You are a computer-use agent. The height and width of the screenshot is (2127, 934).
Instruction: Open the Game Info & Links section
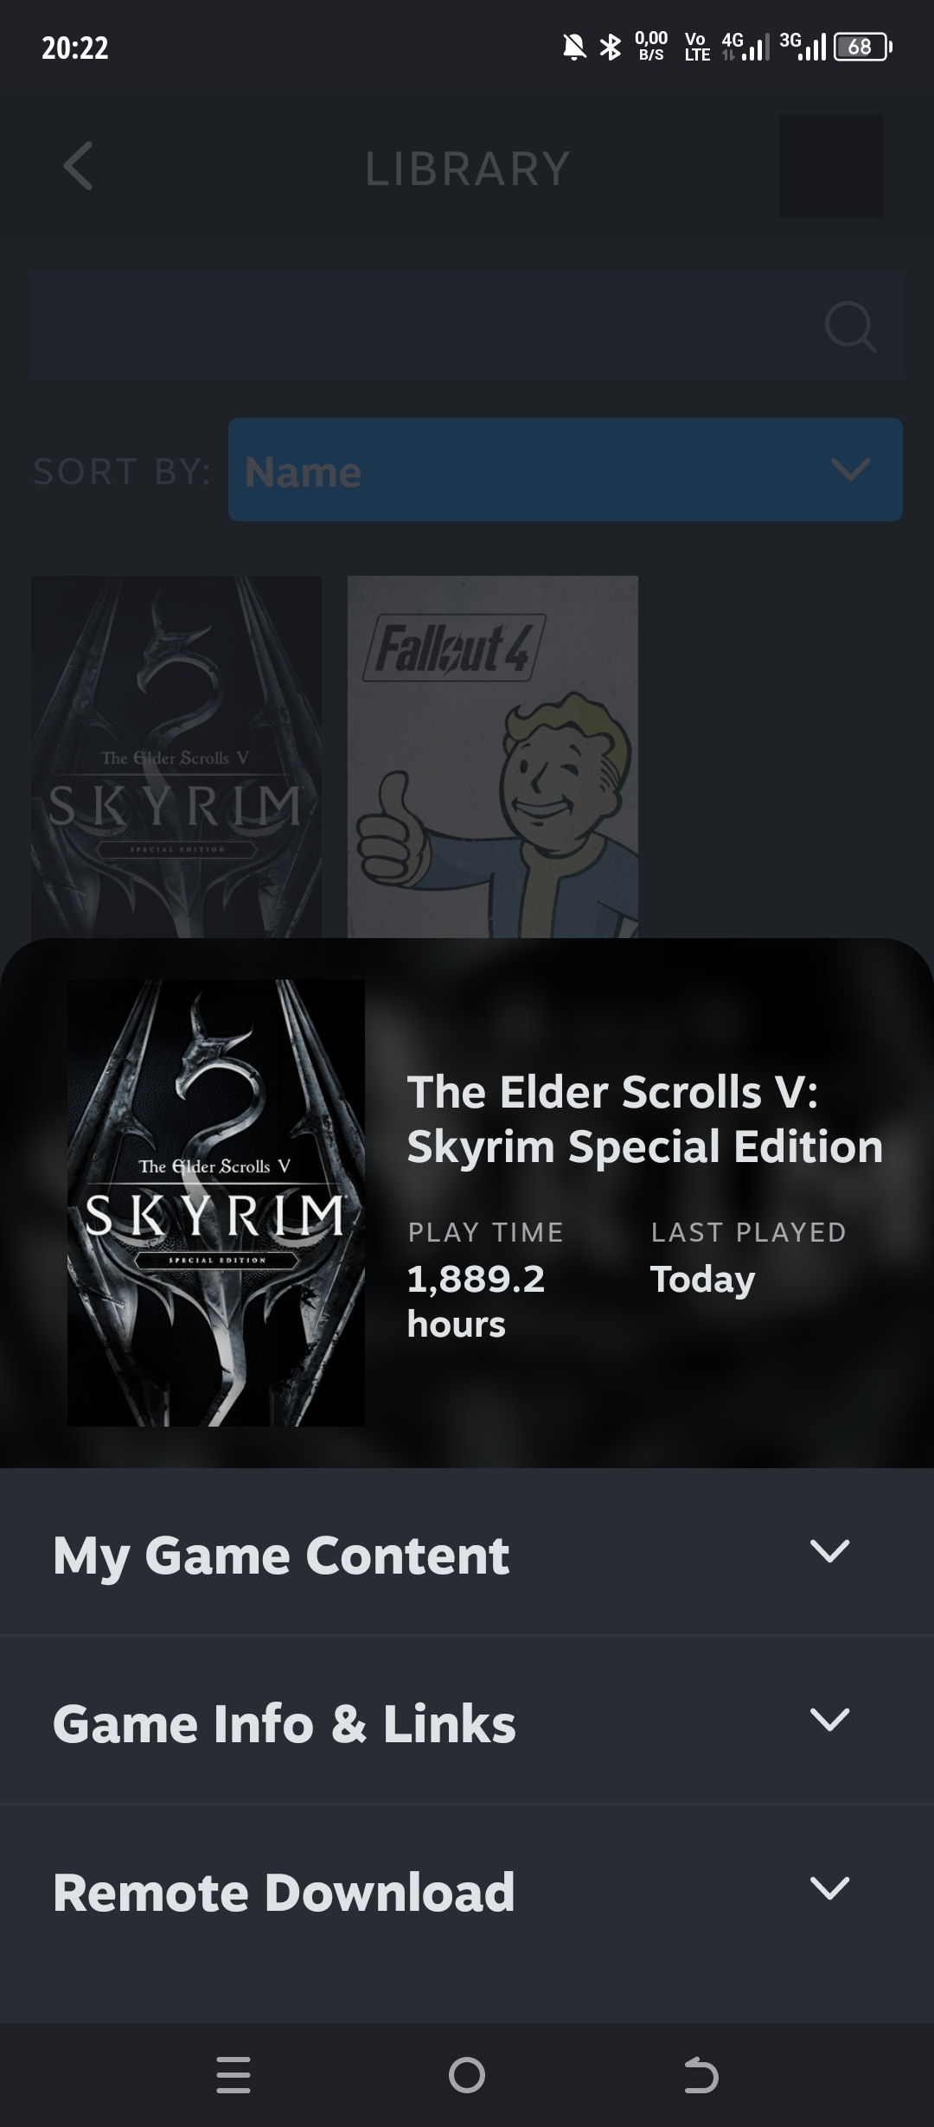(x=467, y=1721)
